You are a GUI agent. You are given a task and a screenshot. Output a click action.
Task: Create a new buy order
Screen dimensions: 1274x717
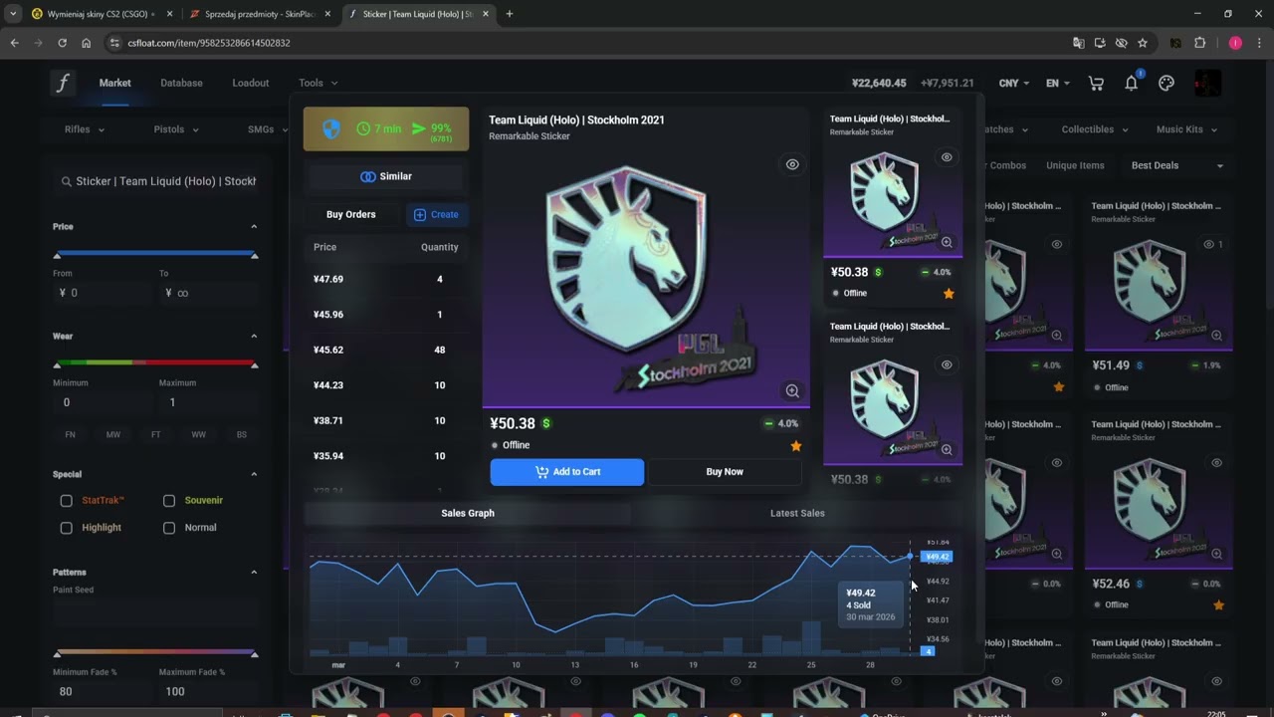click(435, 214)
